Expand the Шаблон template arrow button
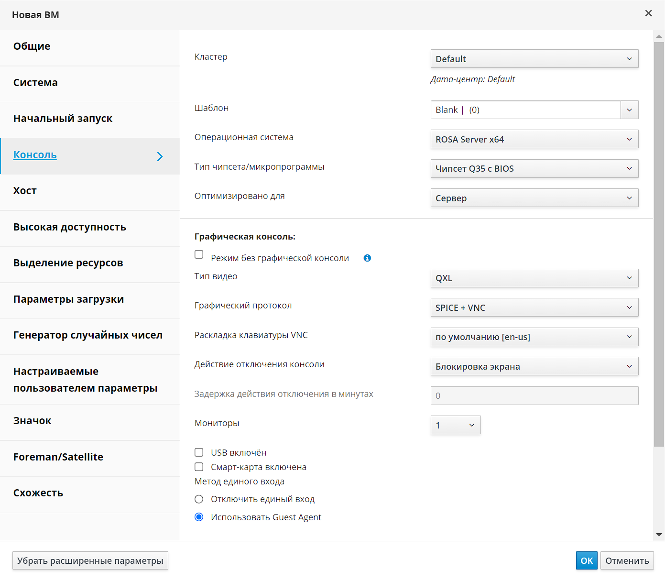This screenshot has height=581, width=665. point(629,110)
